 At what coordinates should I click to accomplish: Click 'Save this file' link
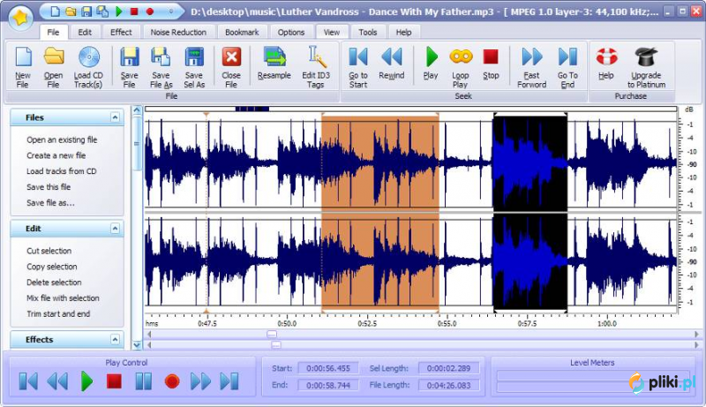pyautogui.click(x=49, y=187)
